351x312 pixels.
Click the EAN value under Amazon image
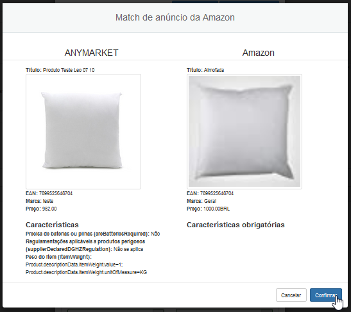(x=217, y=193)
